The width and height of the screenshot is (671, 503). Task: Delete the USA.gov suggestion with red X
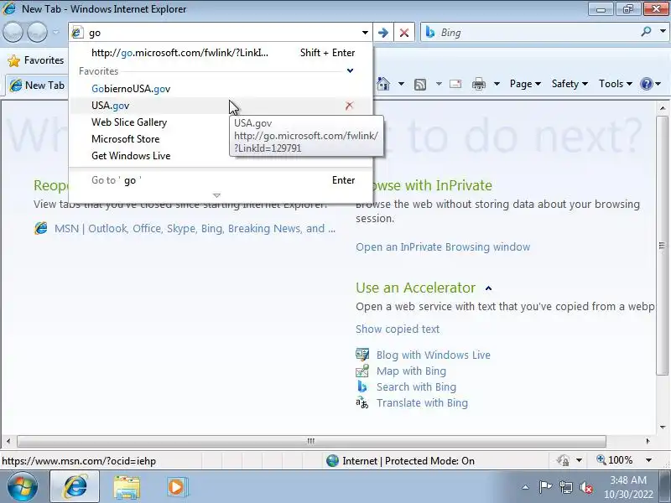tap(349, 106)
